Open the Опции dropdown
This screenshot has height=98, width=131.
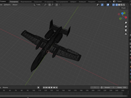pos(124,8)
